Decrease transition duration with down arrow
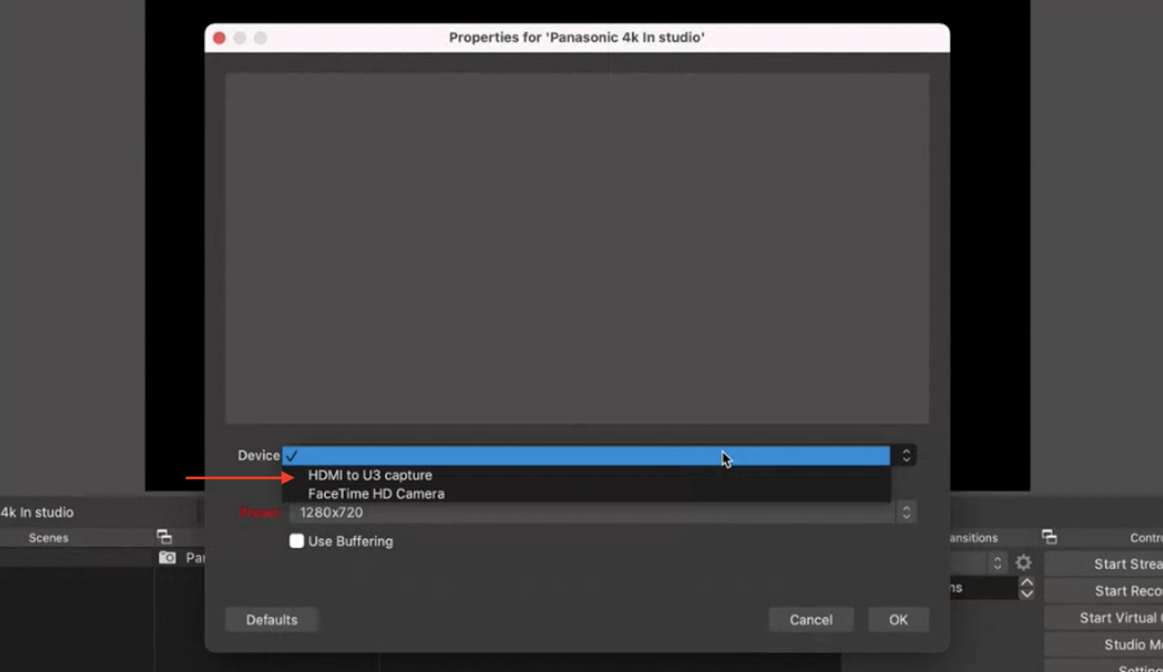Viewport: 1163px width, 672px height. (1027, 594)
